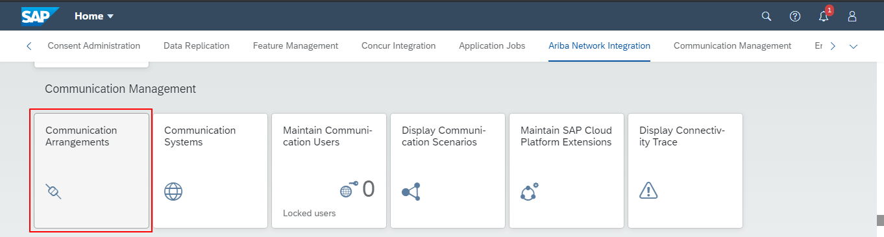Expand the Home dropdown menu
This screenshot has height=237, width=884.
coord(94,16)
